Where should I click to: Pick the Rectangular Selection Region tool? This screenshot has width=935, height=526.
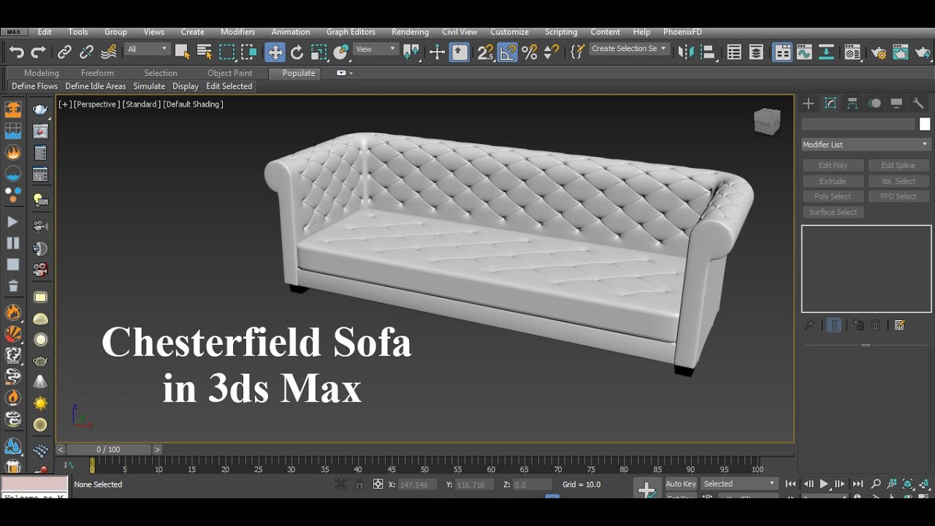pyautogui.click(x=227, y=52)
